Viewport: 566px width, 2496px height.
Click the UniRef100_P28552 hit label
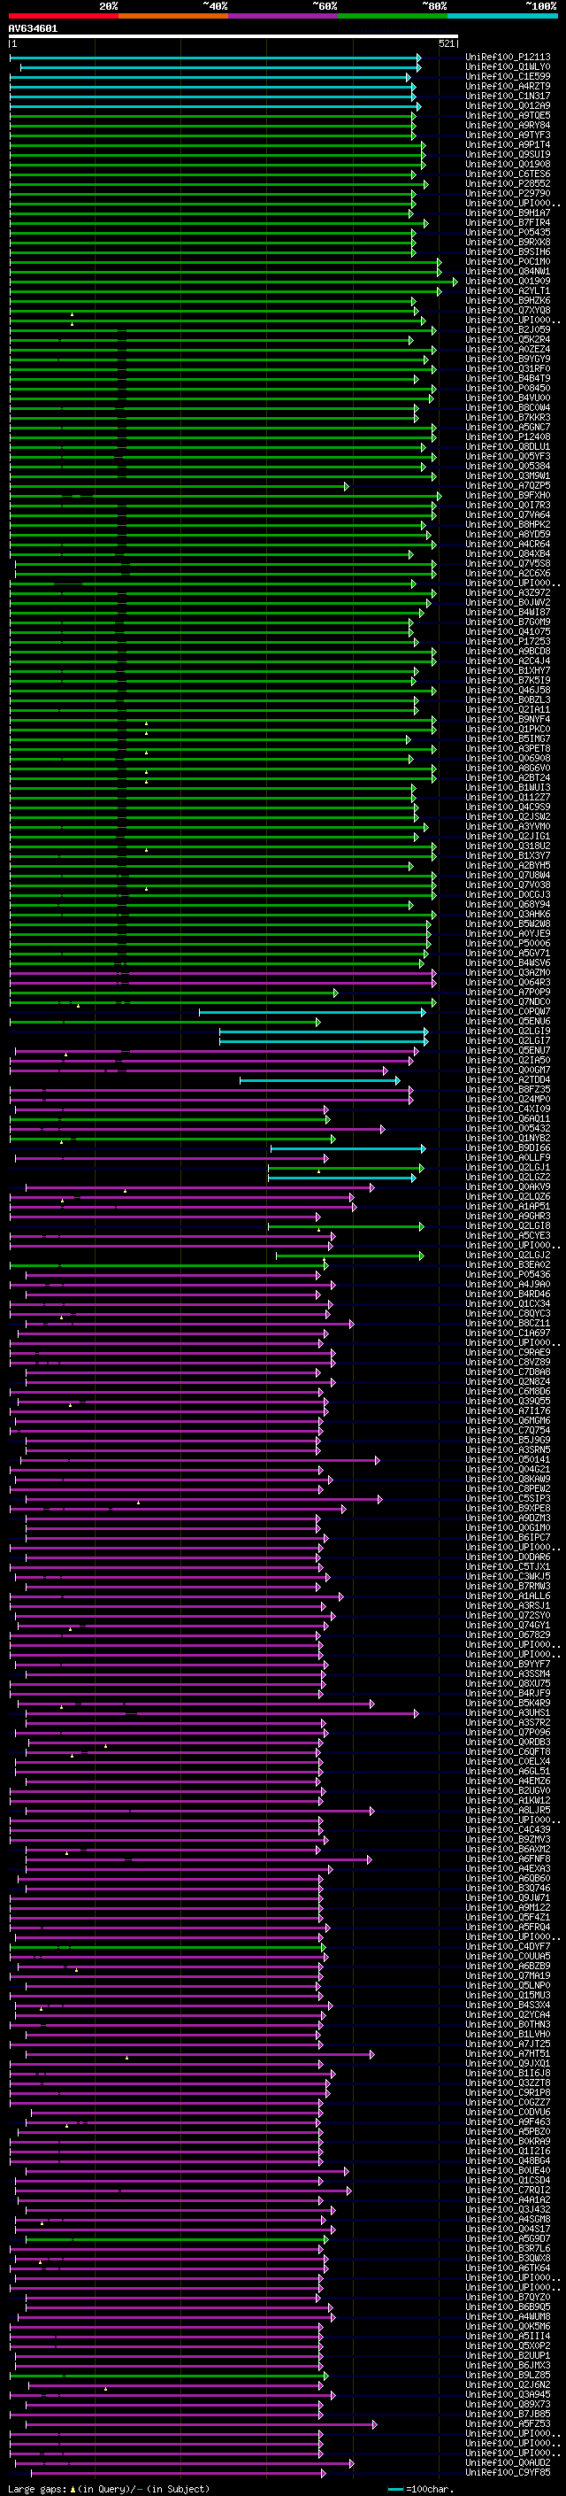coord(508,184)
